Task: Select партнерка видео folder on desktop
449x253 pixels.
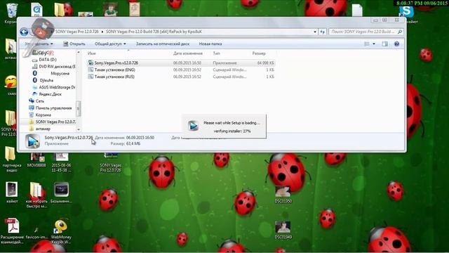Action: (11, 160)
